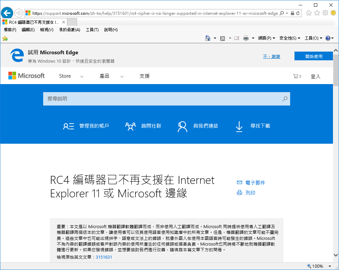This screenshot has height=270, width=339.
Task: Click the 100% zoom level text
Action: tap(318, 266)
